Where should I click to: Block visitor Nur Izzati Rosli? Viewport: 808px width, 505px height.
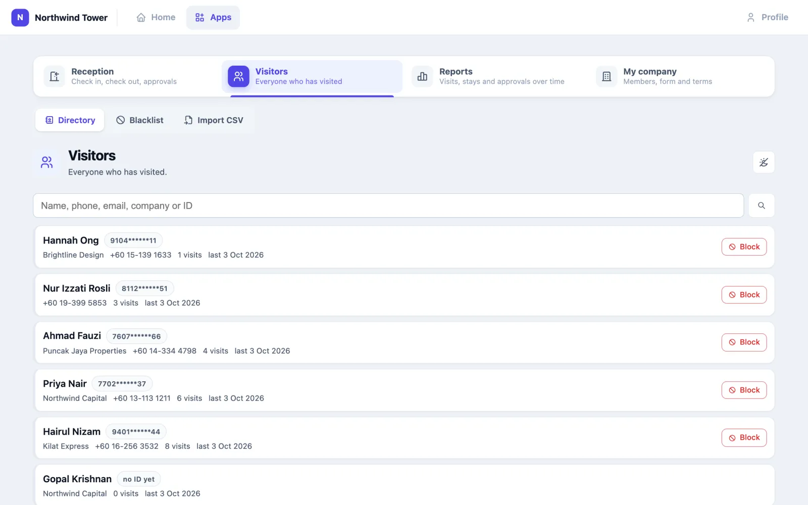point(744,295)
